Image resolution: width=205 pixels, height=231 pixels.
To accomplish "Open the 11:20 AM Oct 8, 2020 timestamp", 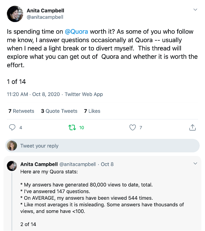I will (x=33, y=94).
